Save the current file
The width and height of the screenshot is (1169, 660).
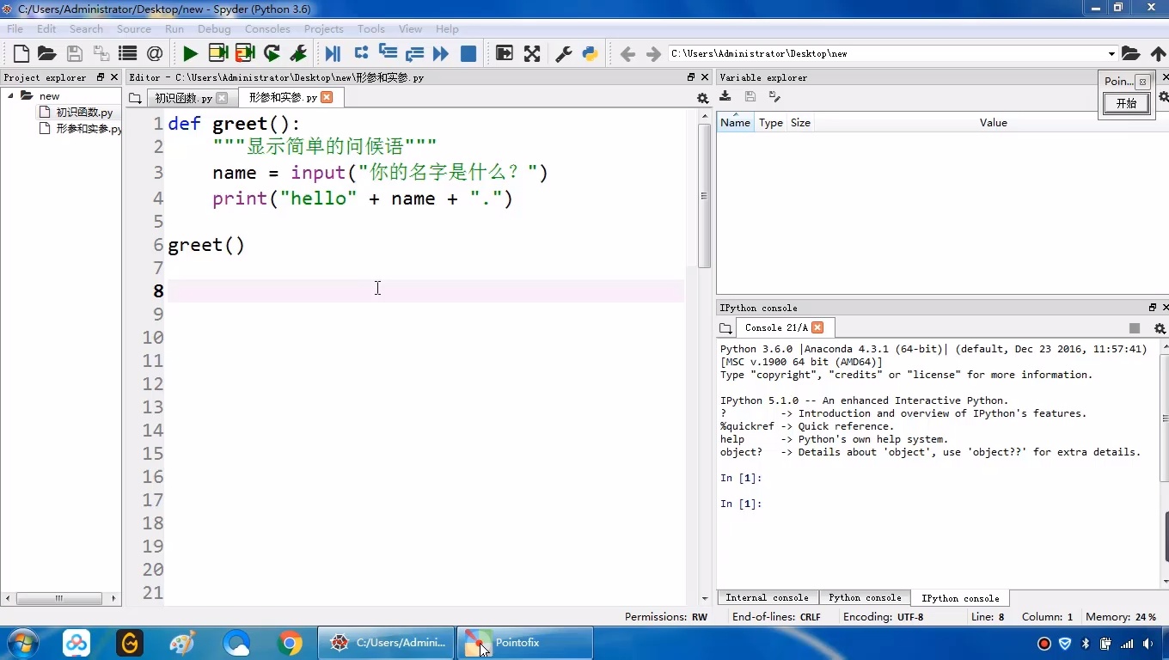click(74, 53)
